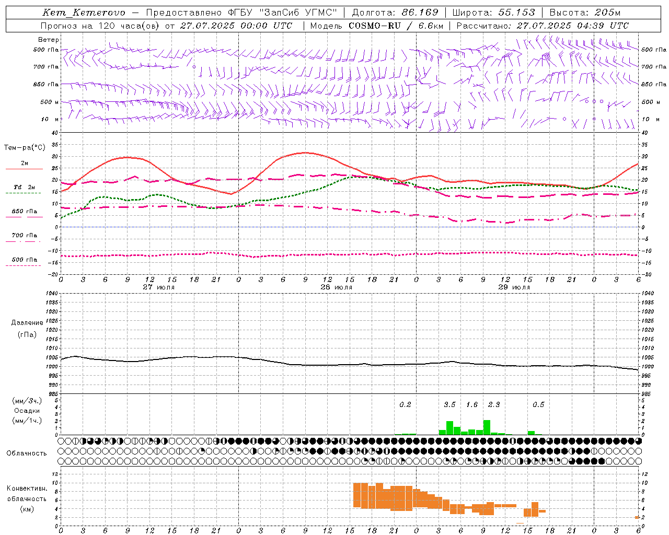Viewport: 669px width, 535px height.
Task: Click the 'Долгота: 86.169' value
Action: [x=395, y=13]
